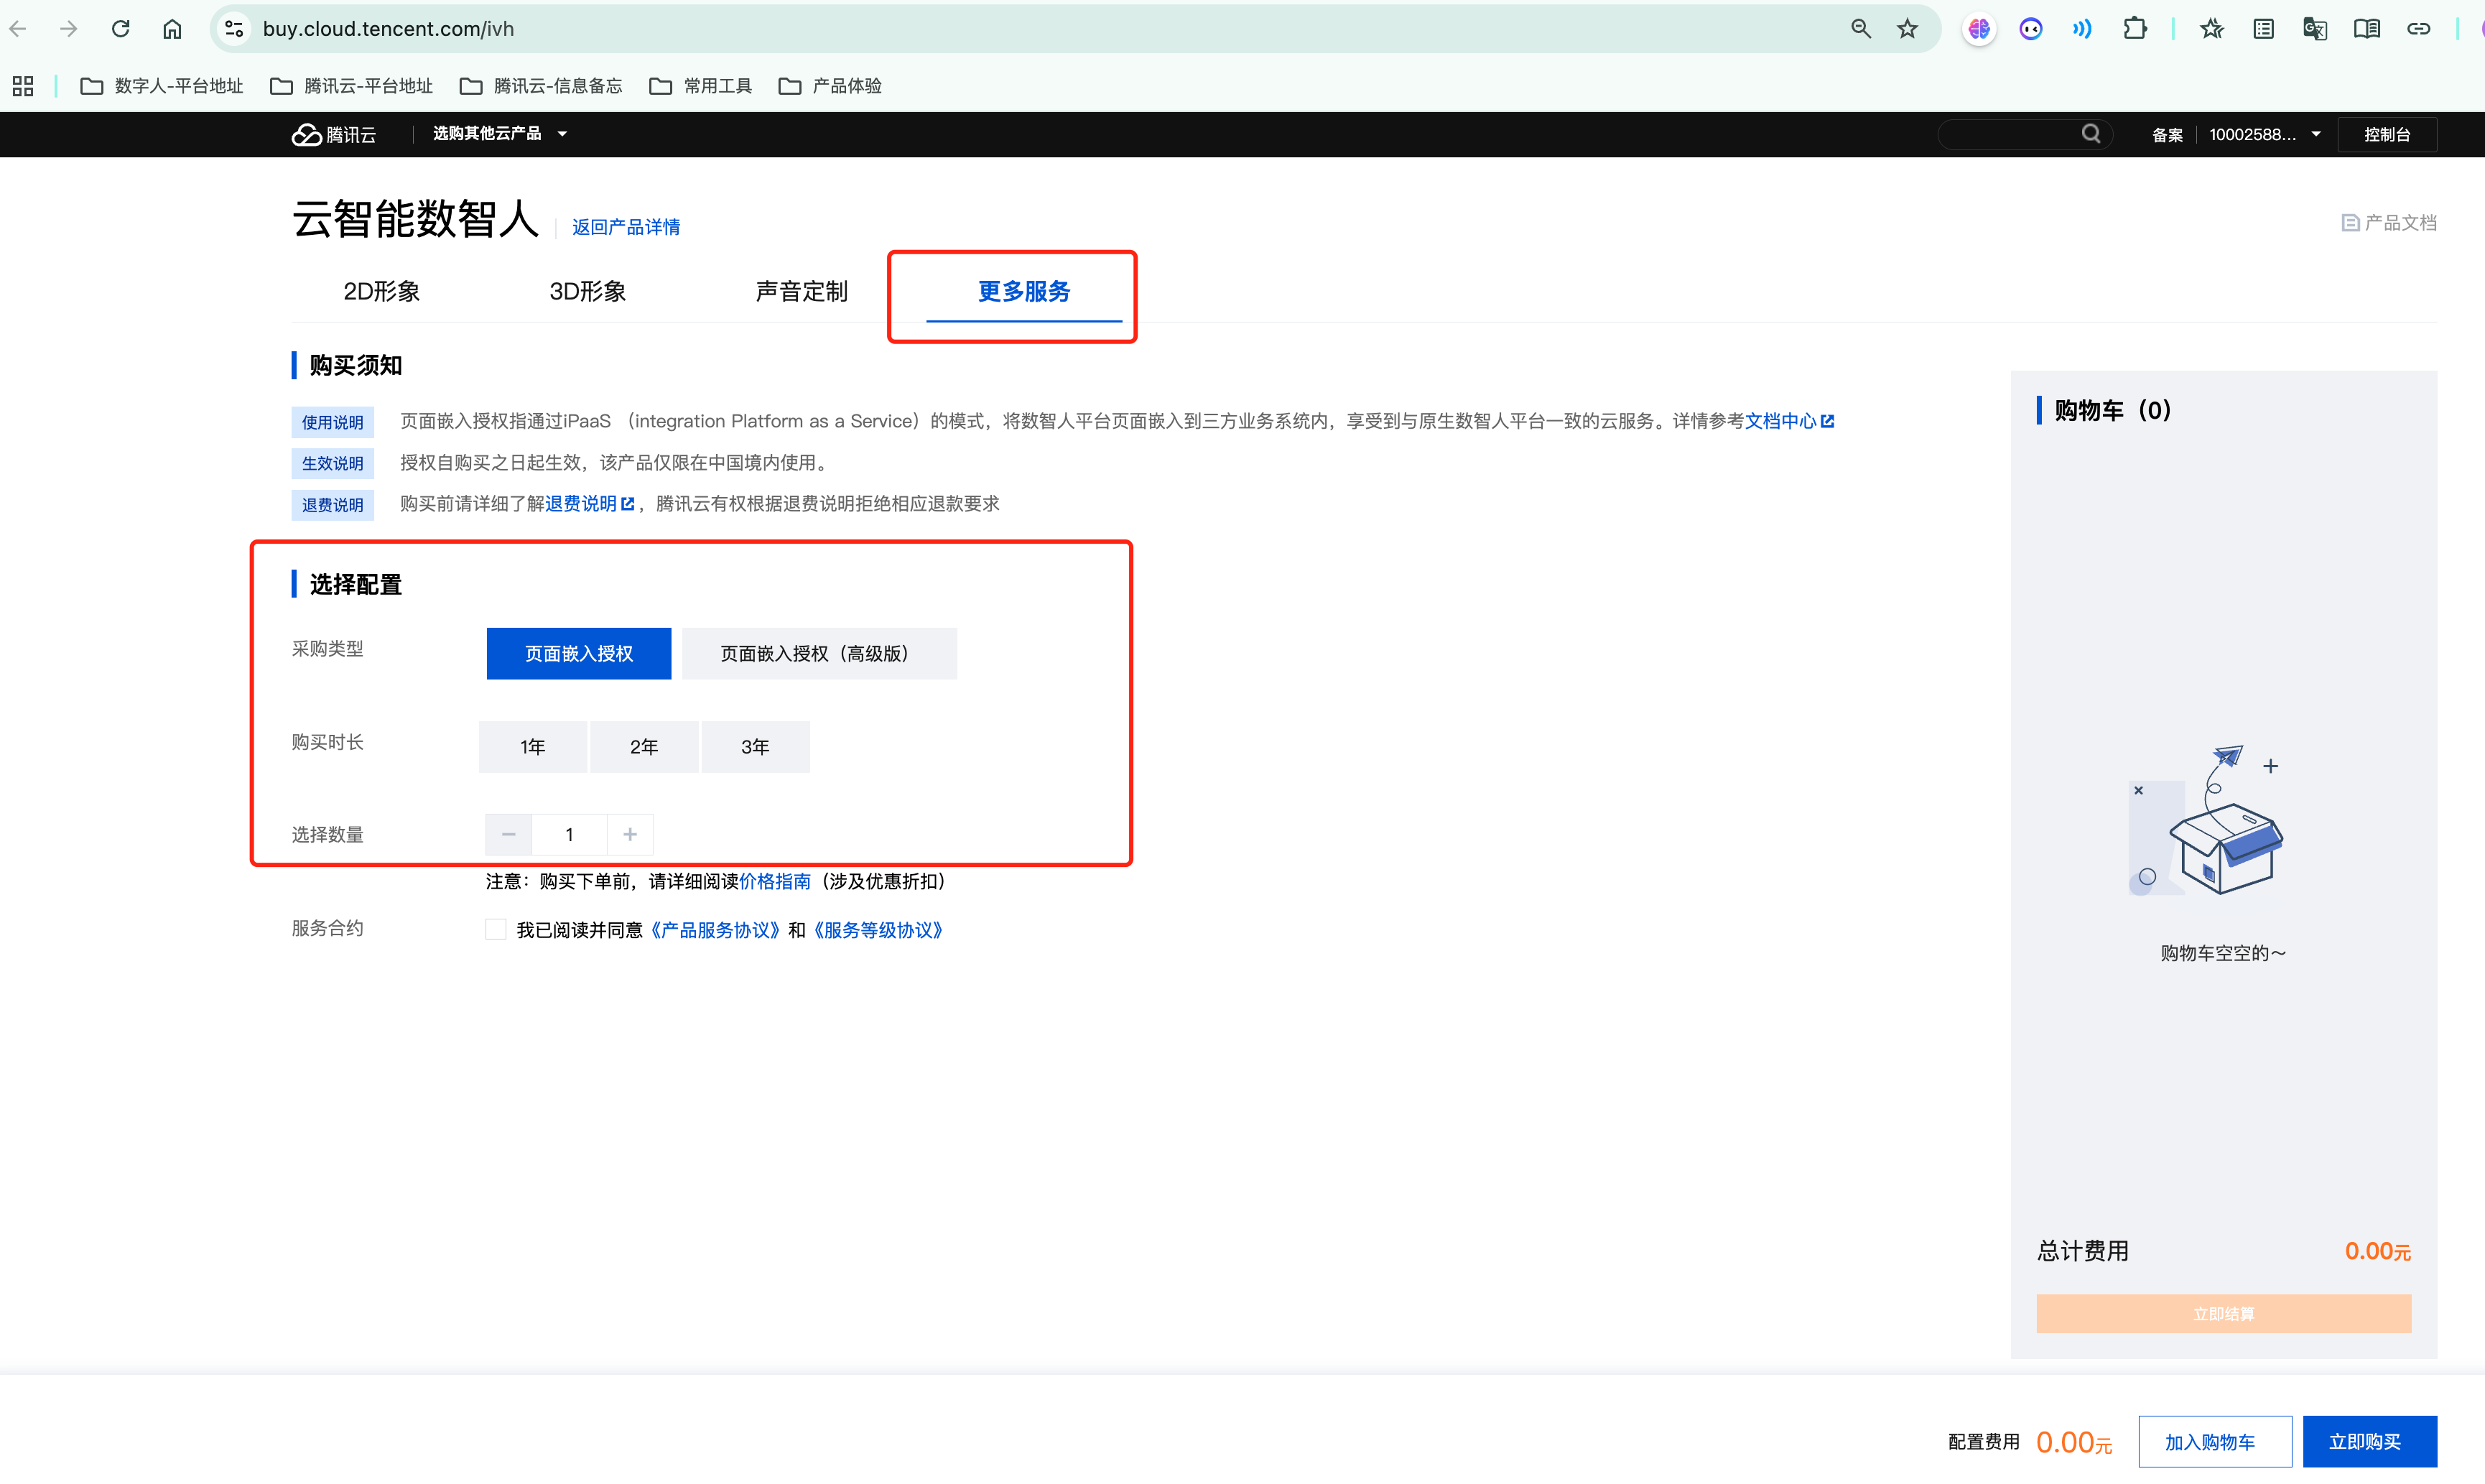The image size is (2485, 1484).
Task: Reload the page
Action: coord(121,29)
